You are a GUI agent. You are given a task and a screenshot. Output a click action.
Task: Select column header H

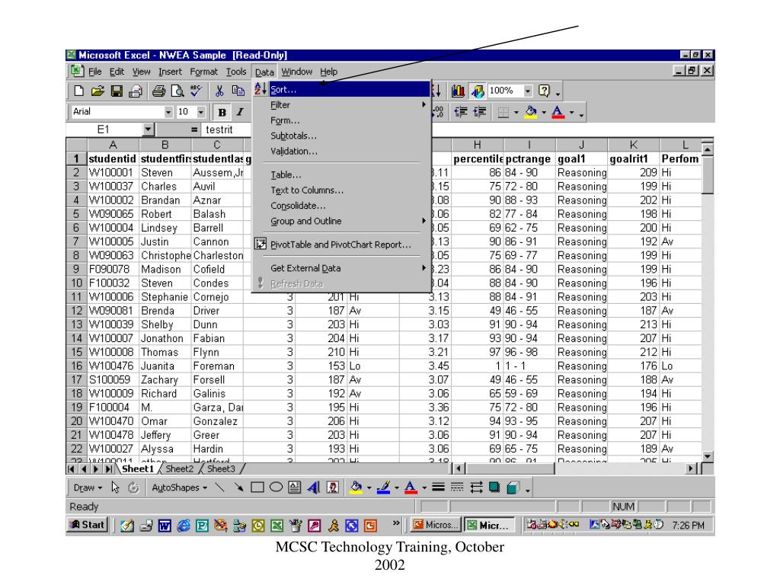477,145
